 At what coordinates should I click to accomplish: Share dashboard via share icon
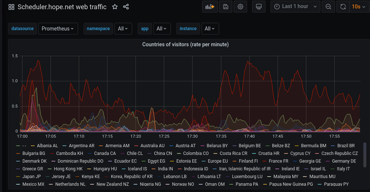(x=126, y=7)
